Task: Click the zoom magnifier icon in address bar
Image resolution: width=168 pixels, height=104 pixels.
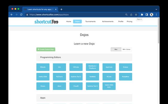Action: (x=126, y=15)
